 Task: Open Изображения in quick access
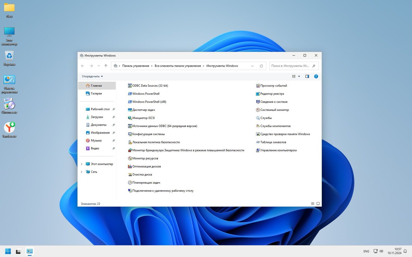tap(97, 133)
